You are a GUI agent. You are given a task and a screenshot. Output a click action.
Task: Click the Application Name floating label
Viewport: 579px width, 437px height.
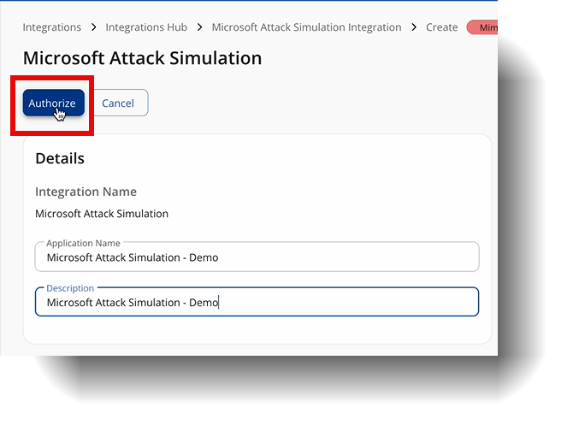[83, 244]
